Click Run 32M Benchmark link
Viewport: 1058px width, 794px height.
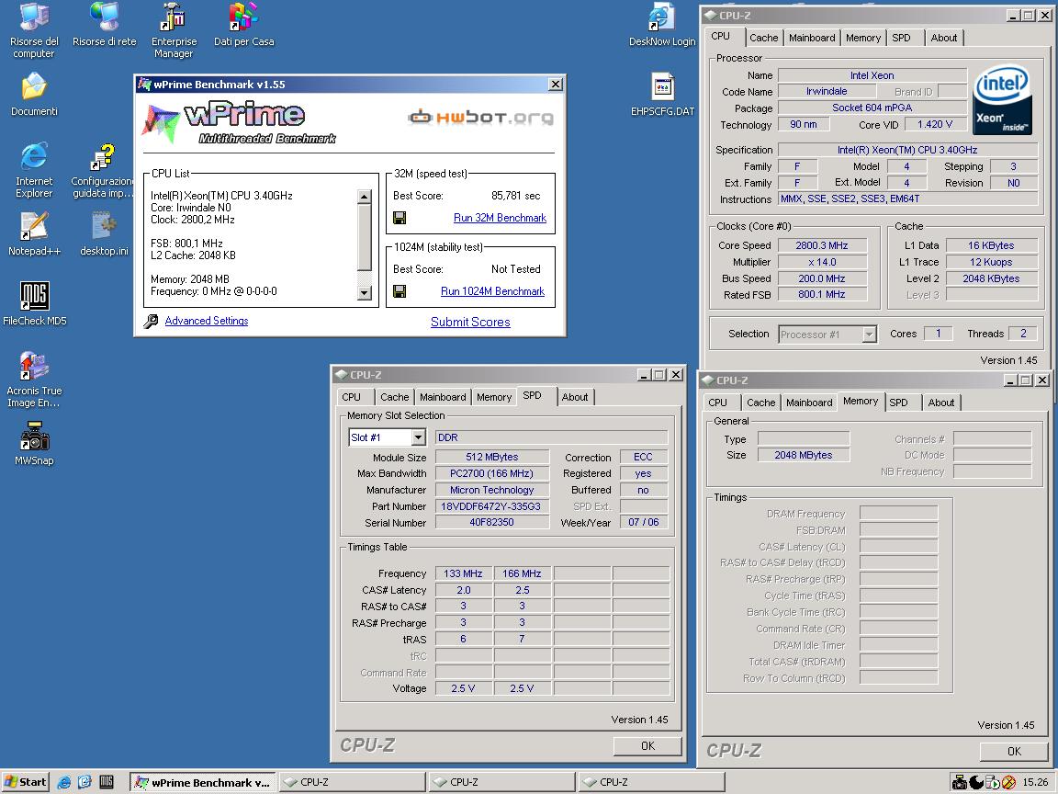coord(500,218)
